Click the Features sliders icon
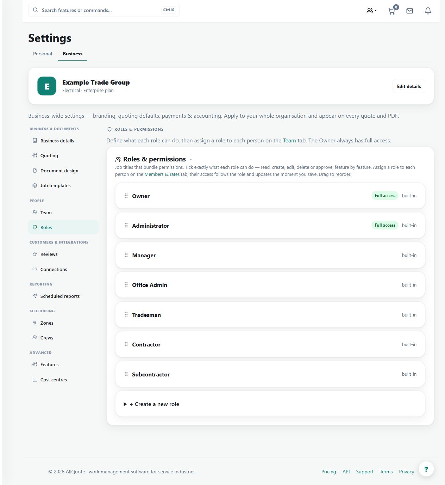The image size is (445, 485). coord(35,364)
